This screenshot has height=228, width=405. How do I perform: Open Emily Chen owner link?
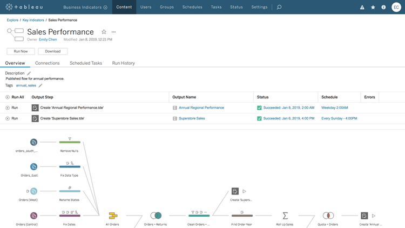coord(48,39)
